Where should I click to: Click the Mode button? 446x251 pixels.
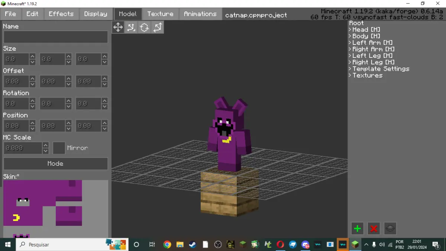pos(55,164)
